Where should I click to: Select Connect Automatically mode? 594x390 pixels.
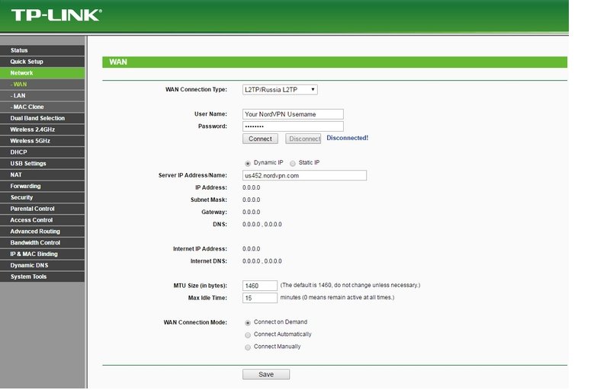pyautogui.click(x=248, y=335)
